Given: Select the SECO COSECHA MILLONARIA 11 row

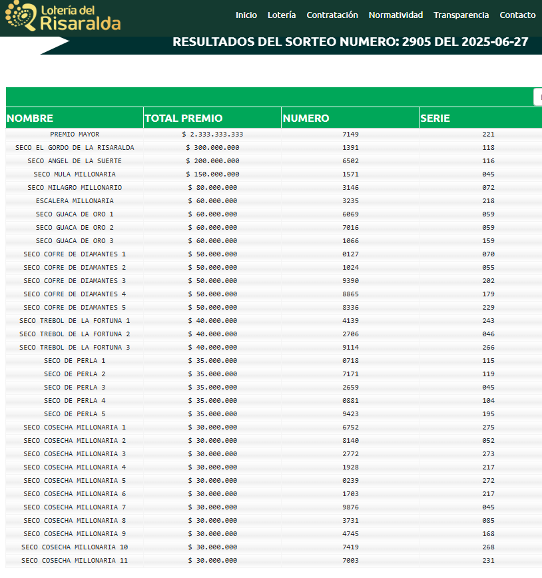Looking at the screenshot, I should 274,560.
